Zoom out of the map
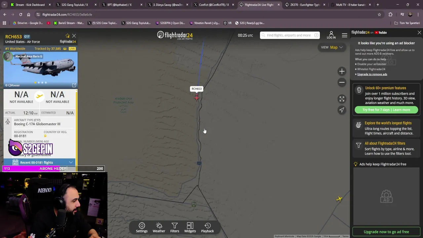423x238 pixels. [342, 82]
